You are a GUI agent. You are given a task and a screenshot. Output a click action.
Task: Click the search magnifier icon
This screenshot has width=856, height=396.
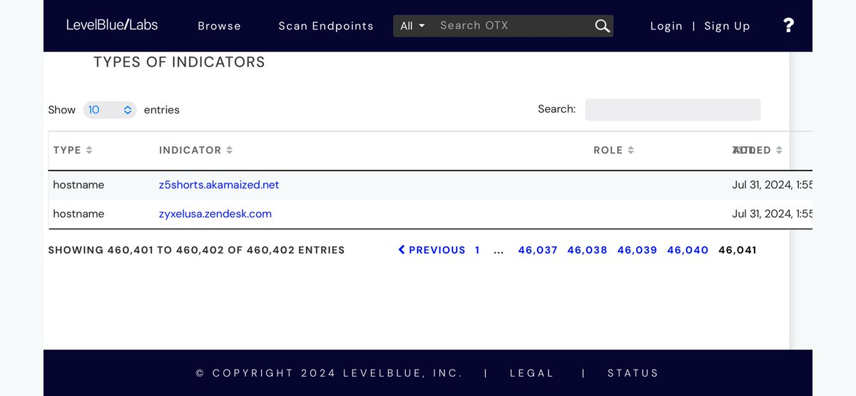[x=602, y=26]
